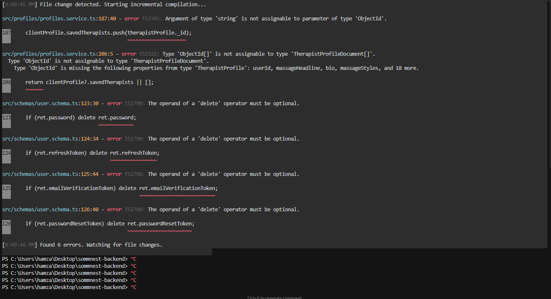Click the 'delete ret.emailVerificationToken' code line

[x=122, y=188]
